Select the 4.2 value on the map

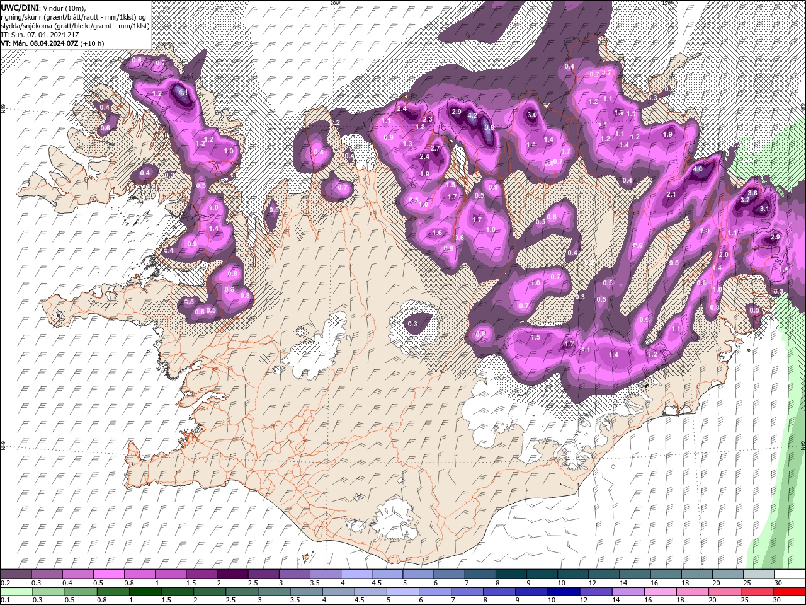472,116
